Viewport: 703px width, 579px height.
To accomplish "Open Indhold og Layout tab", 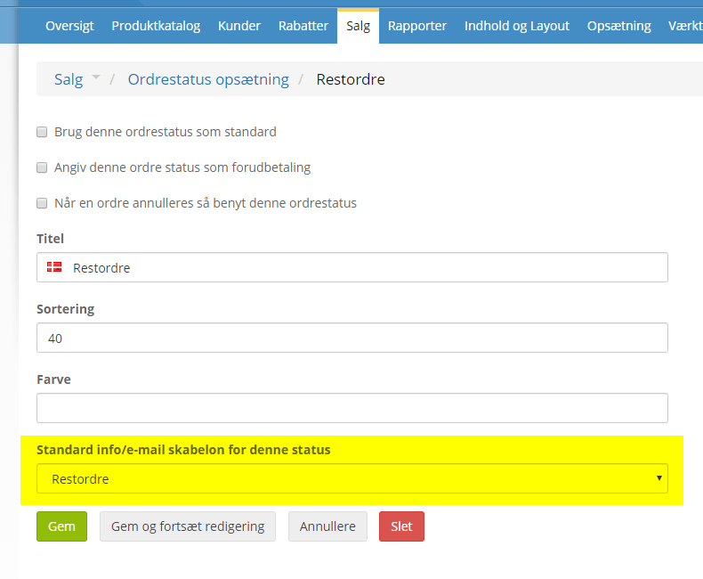I will point(516,26).
